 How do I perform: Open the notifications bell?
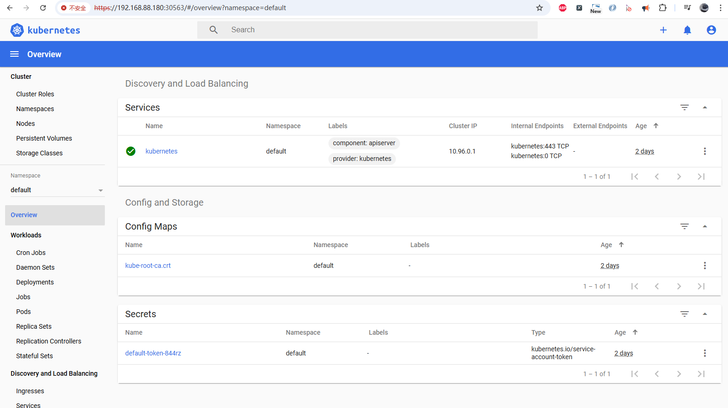tap(687, 30)
